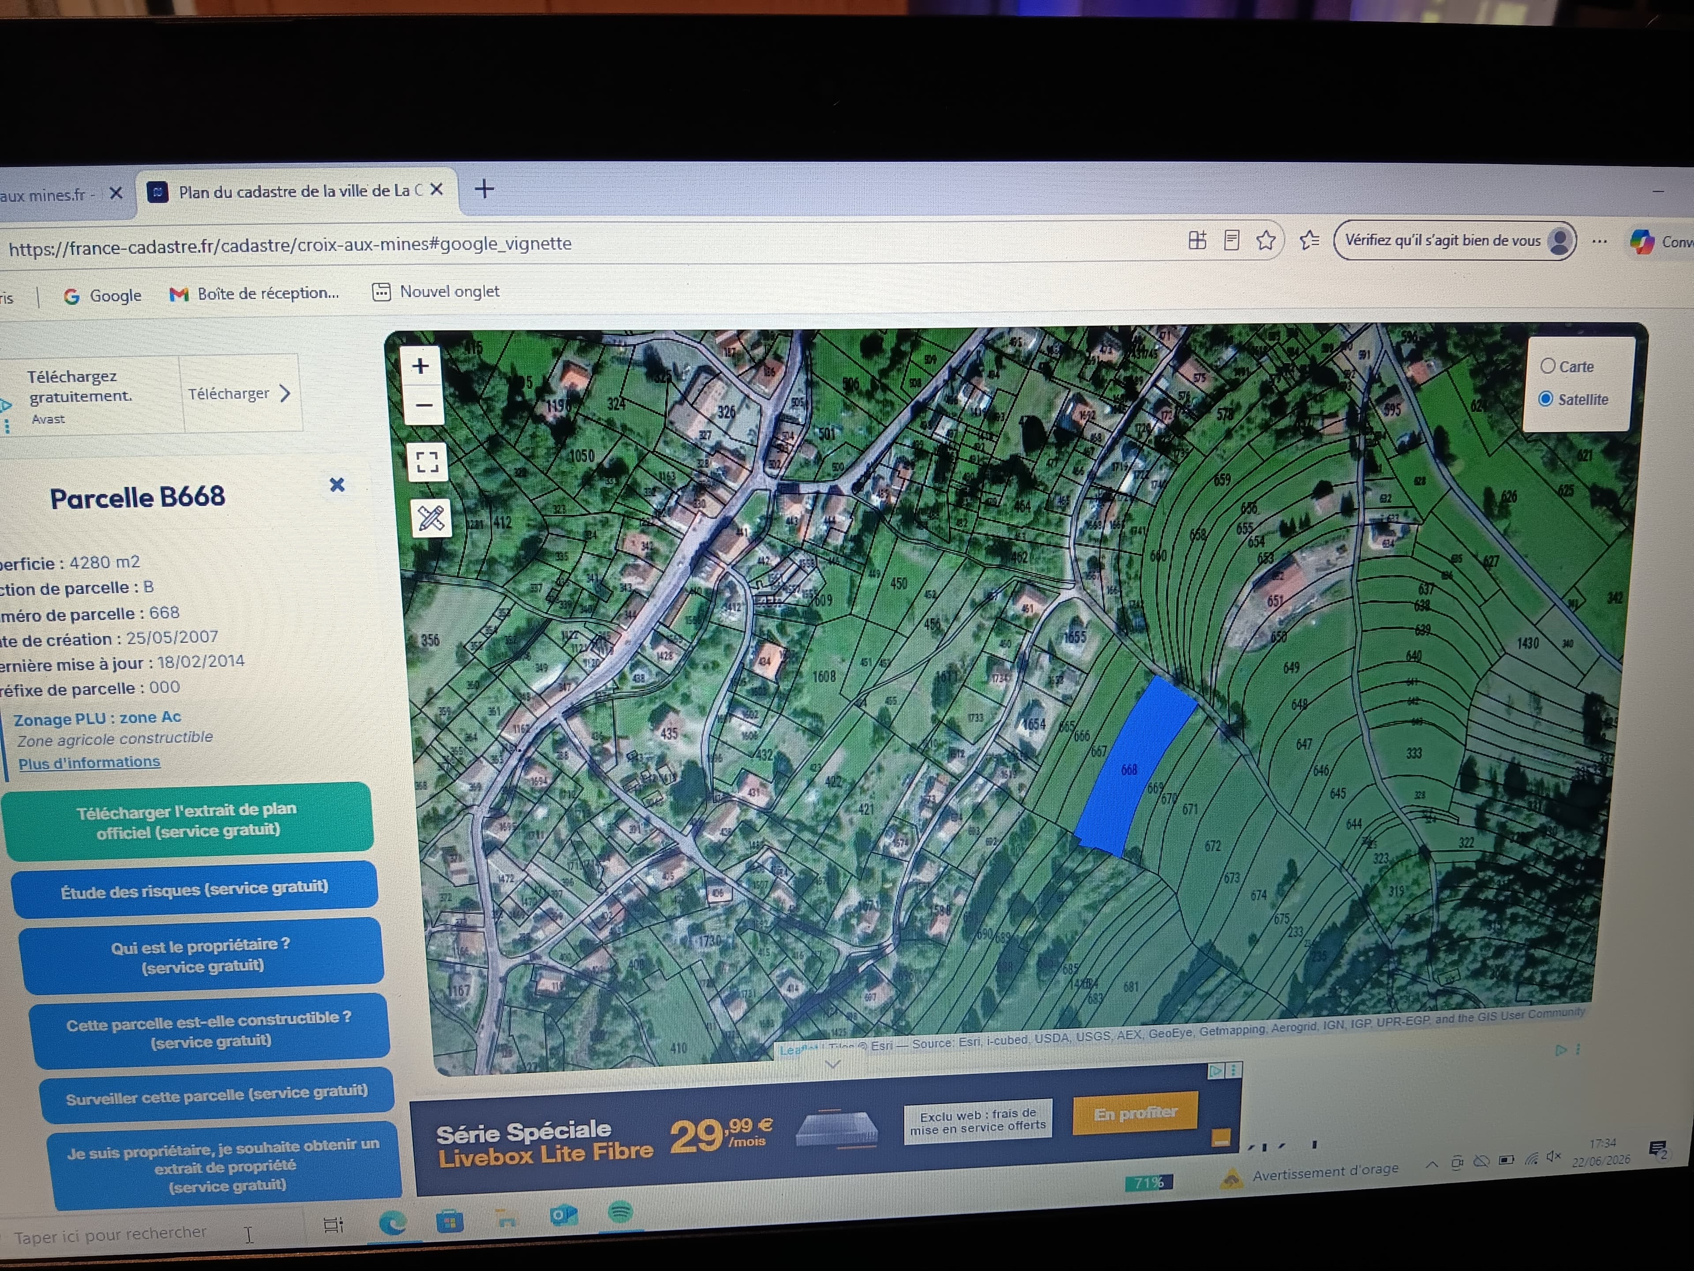Click the Avast 'Télécharger' ad button

click(240, 394)
